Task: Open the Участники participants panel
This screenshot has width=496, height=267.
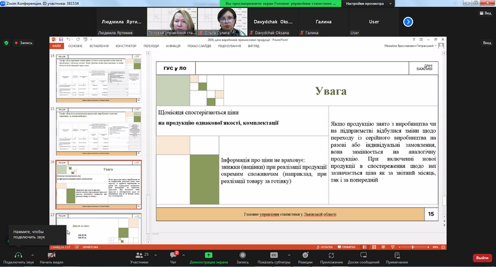Action: coord(139,255)
